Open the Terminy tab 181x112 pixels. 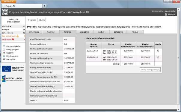coord(51,32)
